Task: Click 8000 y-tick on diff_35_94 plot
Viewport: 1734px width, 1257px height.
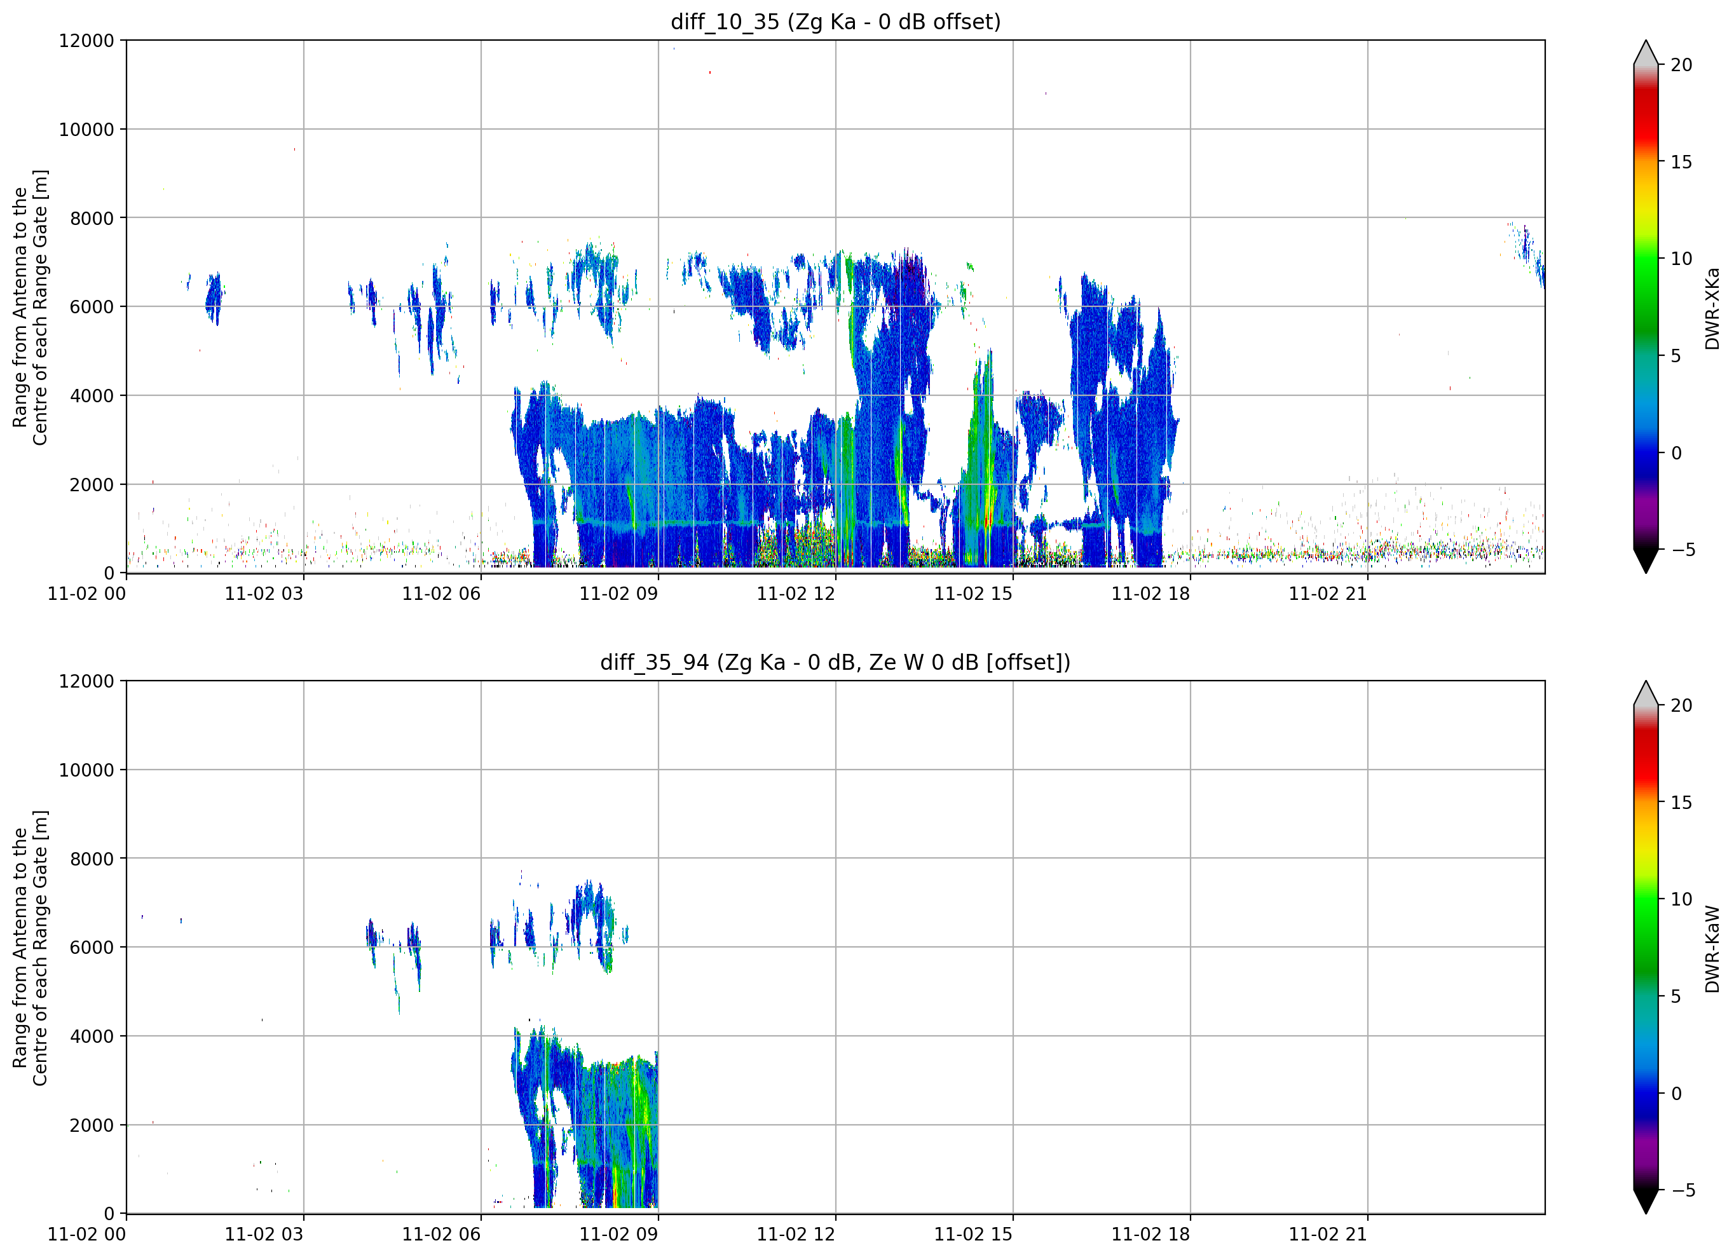Action: tap(92, 859)
